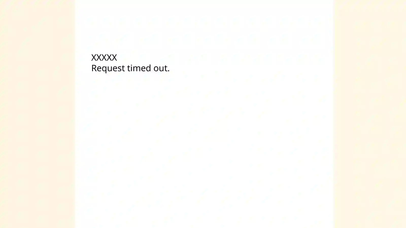Viewport: 406px width, 228px height.
Task: Click the middle X of XXXXX
Action: point(104,58)
